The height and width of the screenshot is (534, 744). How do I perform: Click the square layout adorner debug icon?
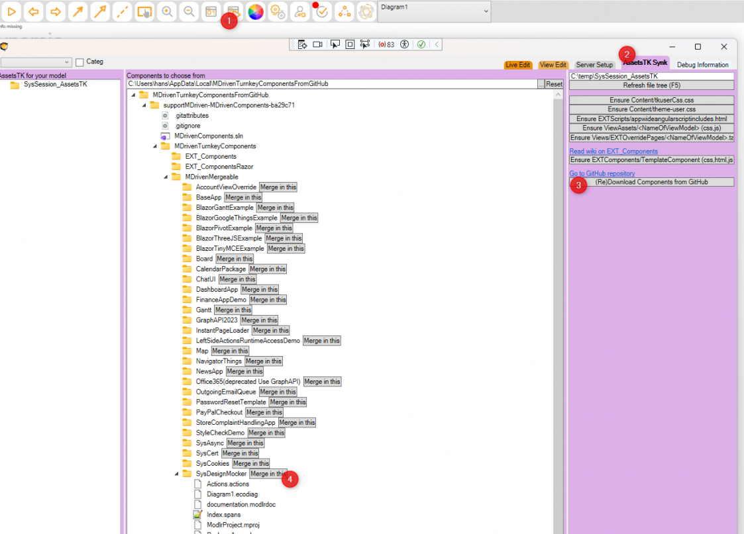(350, 44)
